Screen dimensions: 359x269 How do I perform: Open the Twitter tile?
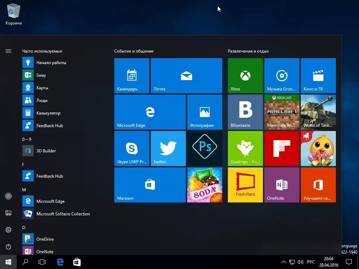point(168,149)
